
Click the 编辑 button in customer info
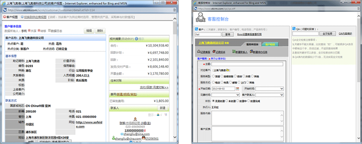(x=89, y=31)
